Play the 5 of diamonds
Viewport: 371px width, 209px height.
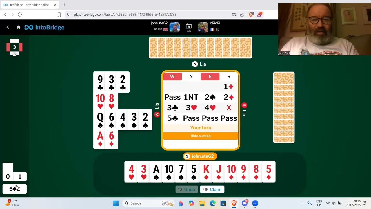click(269, 172)
